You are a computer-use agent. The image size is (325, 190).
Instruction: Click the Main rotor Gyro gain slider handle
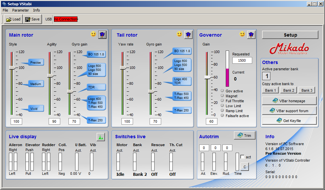(70, 91)
